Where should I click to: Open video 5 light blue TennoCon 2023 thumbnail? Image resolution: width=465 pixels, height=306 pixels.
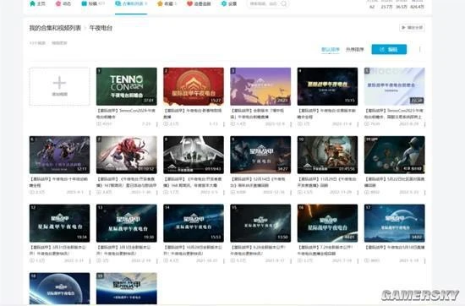(395, 86)
